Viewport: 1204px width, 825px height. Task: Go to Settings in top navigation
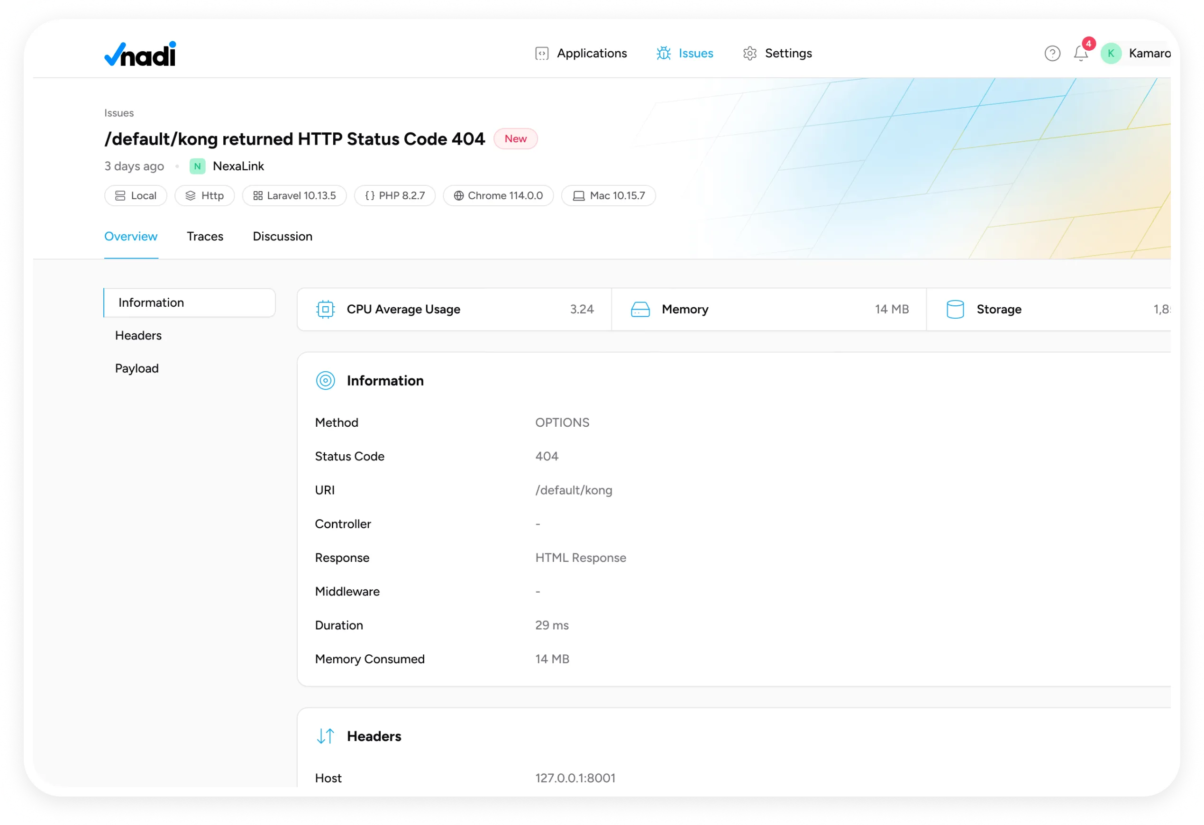[x=777, y=54]
